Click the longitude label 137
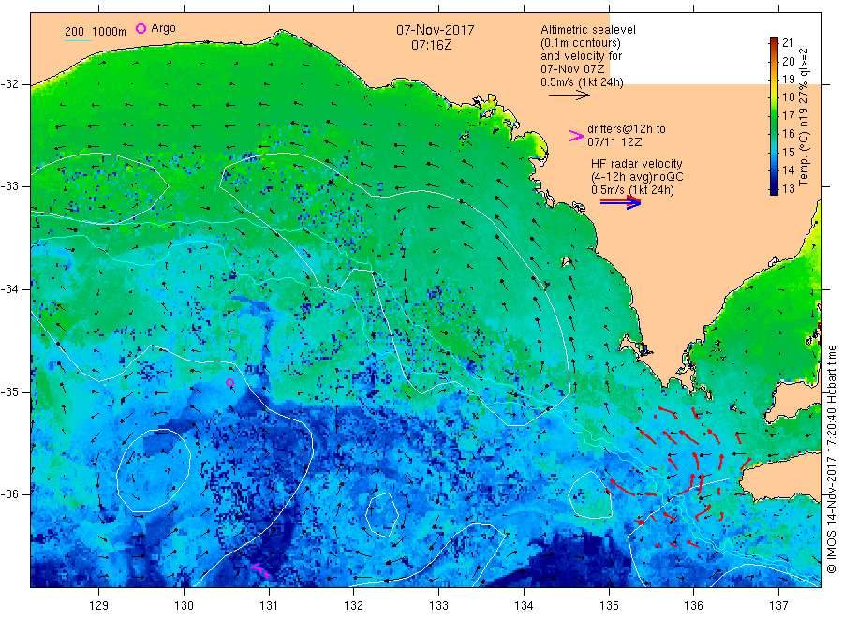The height and width of the screenshot is (618, 843). [778, 605]
